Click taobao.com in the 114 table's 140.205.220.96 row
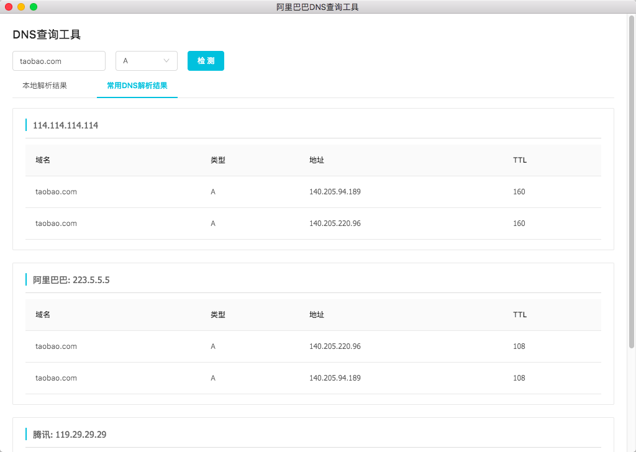Viewport: 636px width, 452px height. click(56, 224)
